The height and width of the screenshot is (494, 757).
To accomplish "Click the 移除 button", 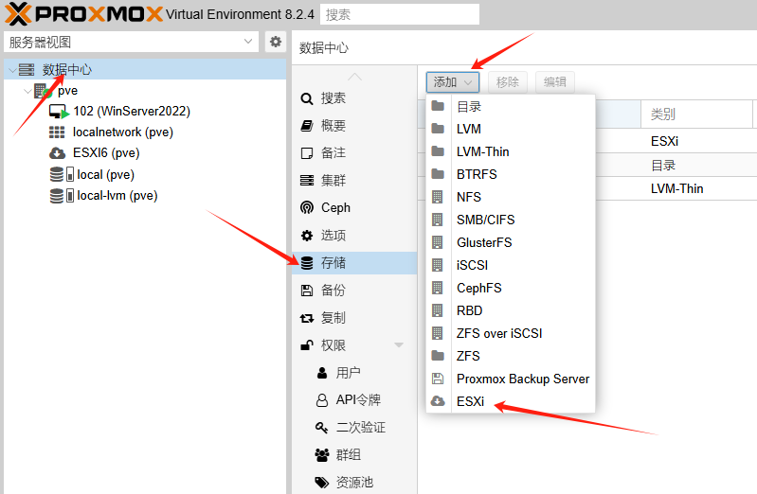I will point(508,82).
